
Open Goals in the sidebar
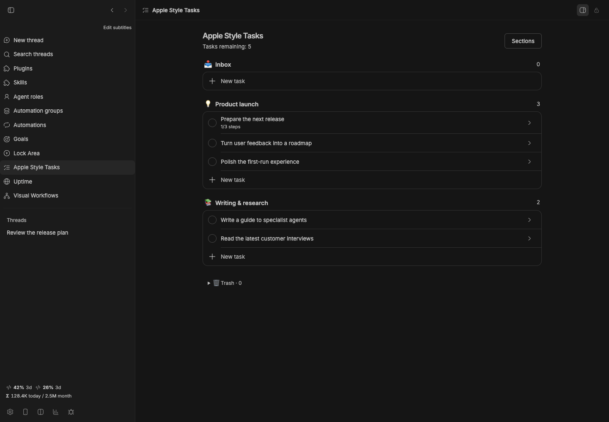click(x=68, y=139)
